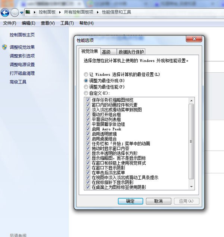Close the 性能选项 dialog
The height and width of the screenshot is (237, 224).
(194, 39)
